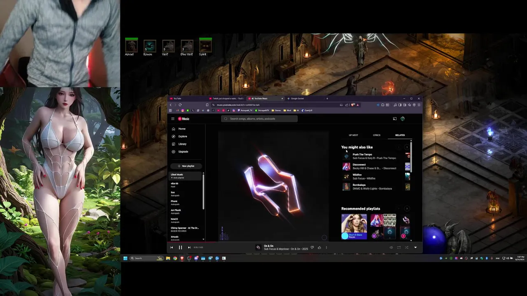The height and width of the screenshot is (296, 527).
Task: Open the Brave Shields icon
Action: click(353, 105)
